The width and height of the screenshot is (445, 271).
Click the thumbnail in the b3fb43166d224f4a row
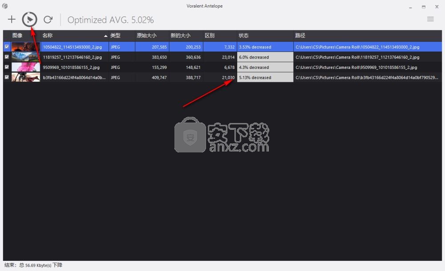click(x=25, y=77)
